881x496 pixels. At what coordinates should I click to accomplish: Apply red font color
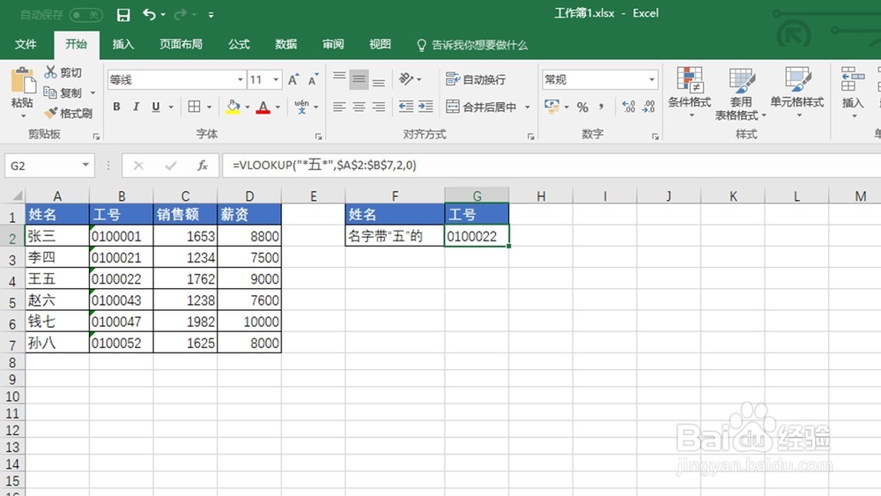[263, 107]
